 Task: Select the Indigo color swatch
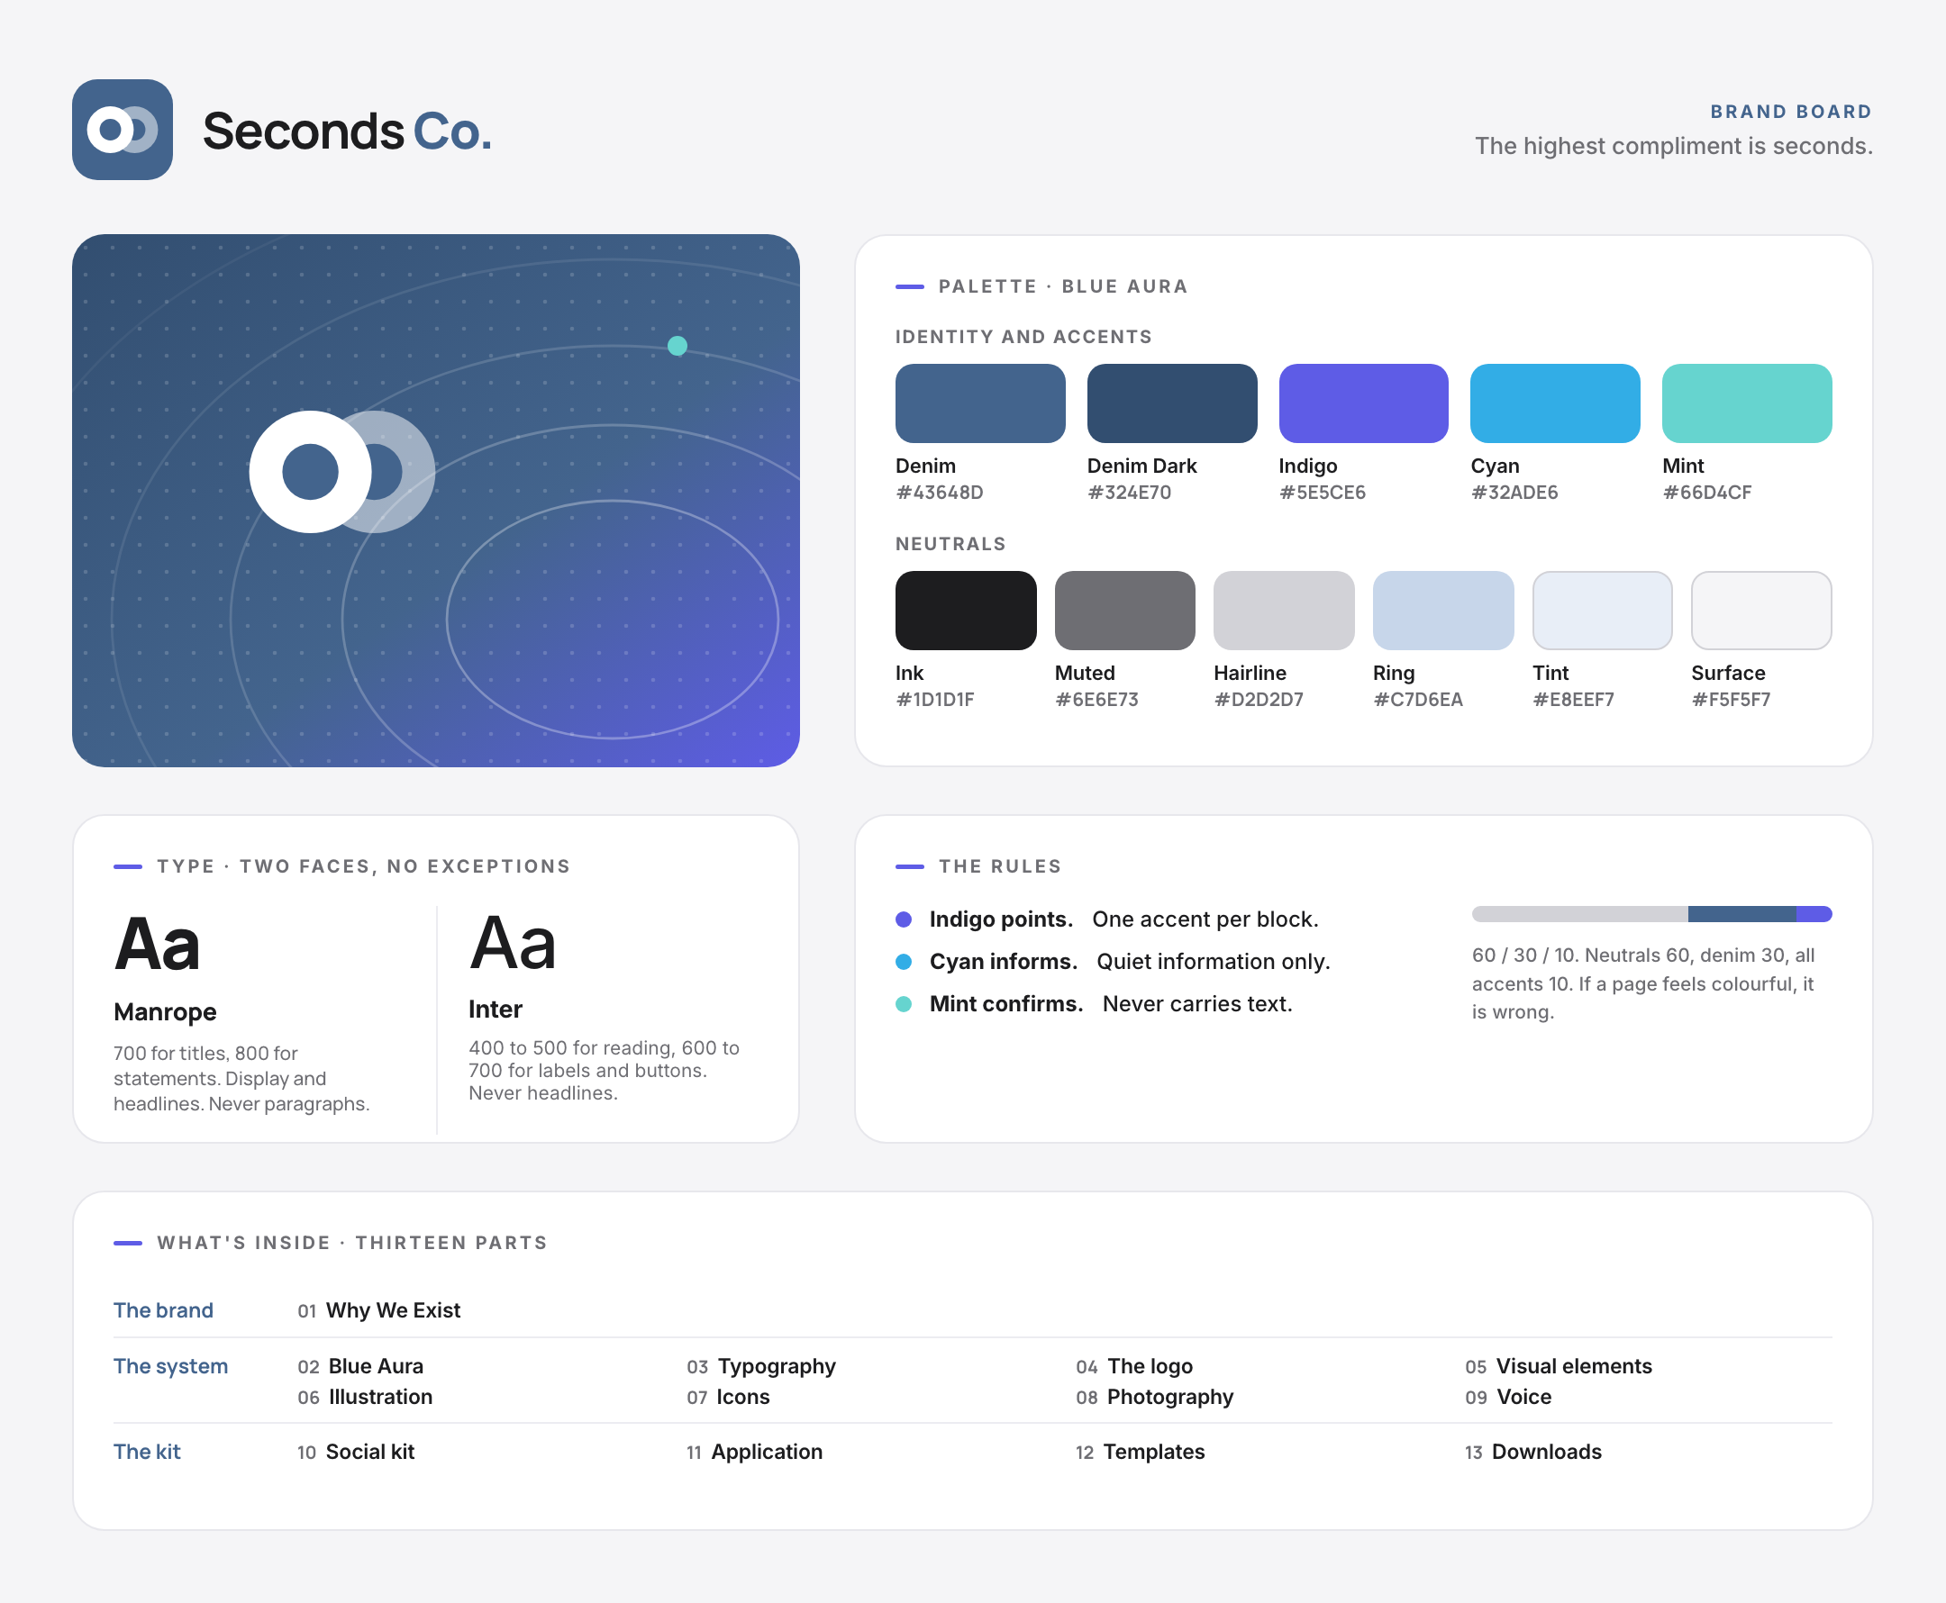(1363, 403)
